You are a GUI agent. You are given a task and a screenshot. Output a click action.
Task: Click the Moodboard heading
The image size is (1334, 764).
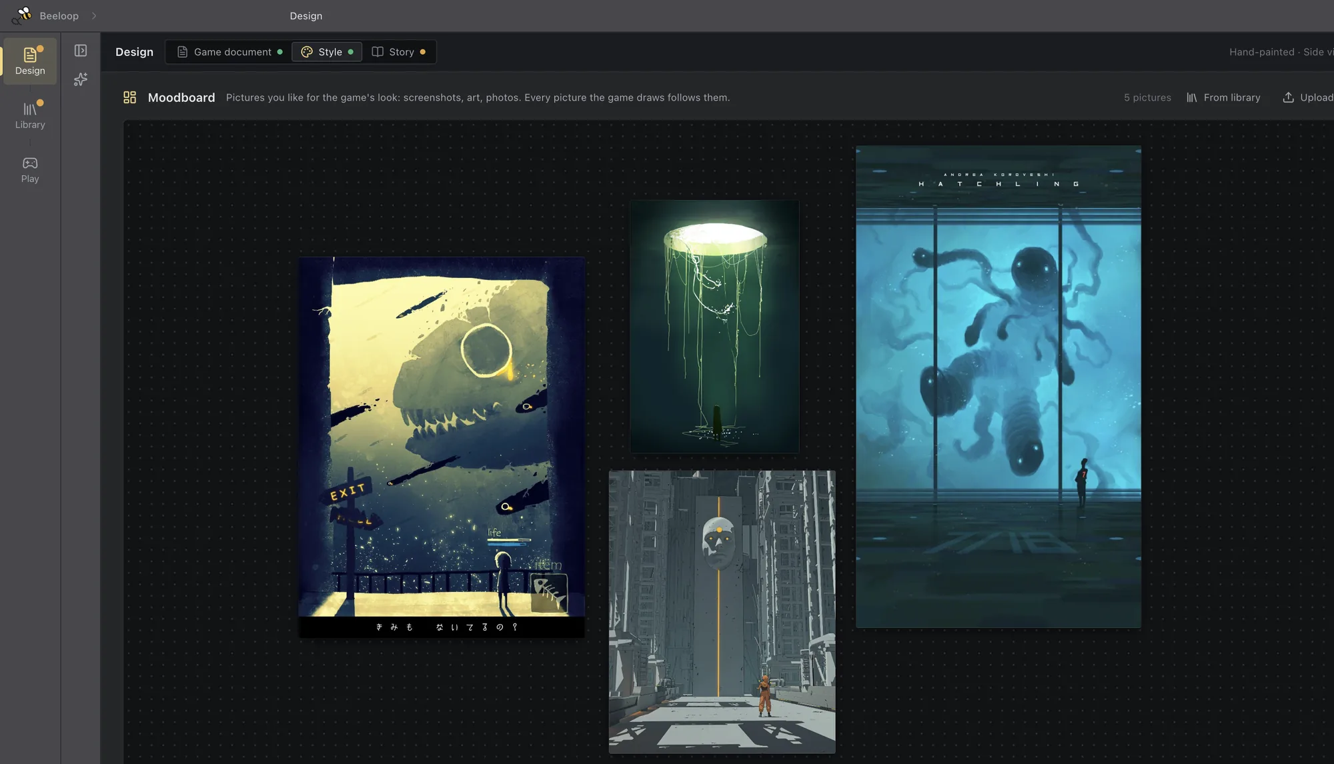point(181,97)
